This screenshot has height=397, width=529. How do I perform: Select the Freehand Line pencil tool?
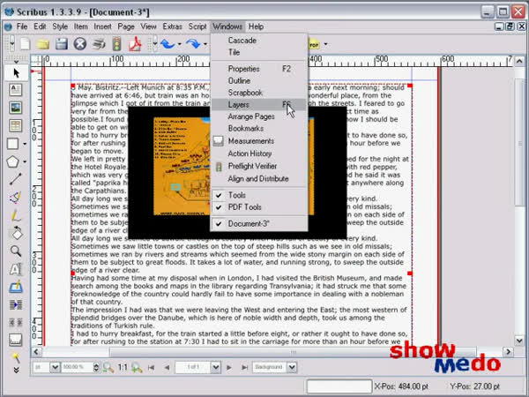[x=16, y=215]
